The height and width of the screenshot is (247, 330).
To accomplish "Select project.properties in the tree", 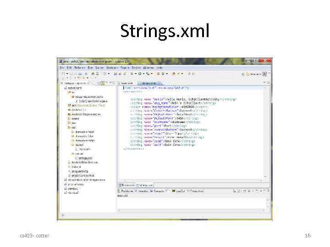I will [x=81, y=176].
